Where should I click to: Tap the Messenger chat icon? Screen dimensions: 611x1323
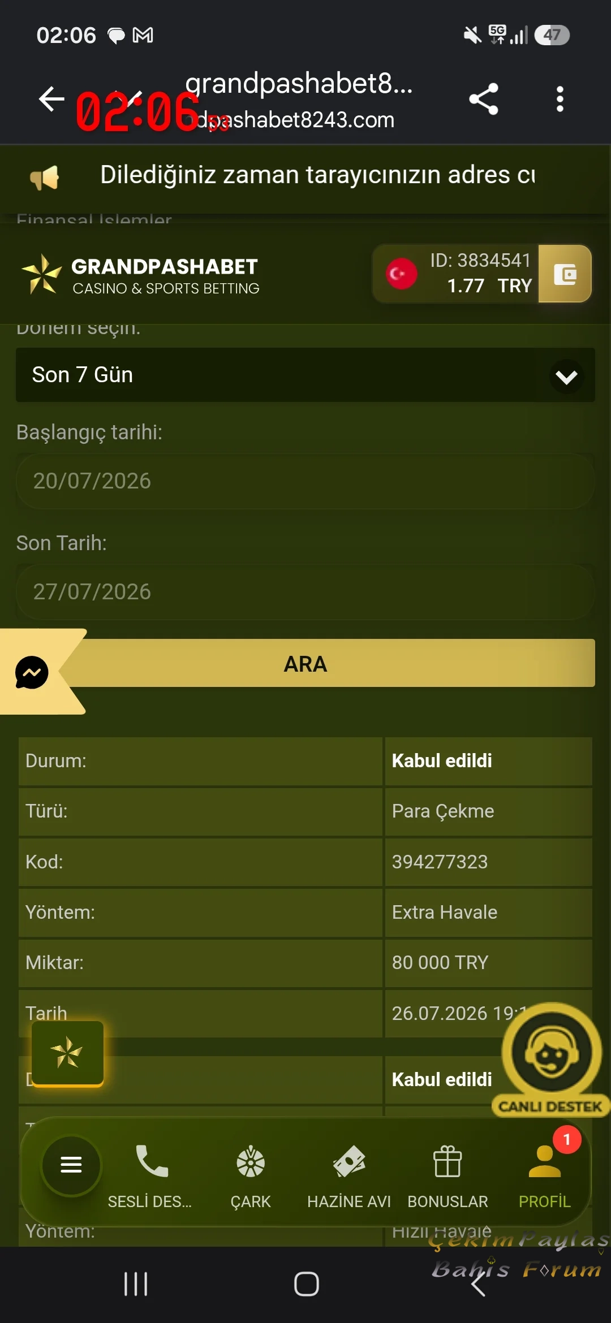[32, 672]
